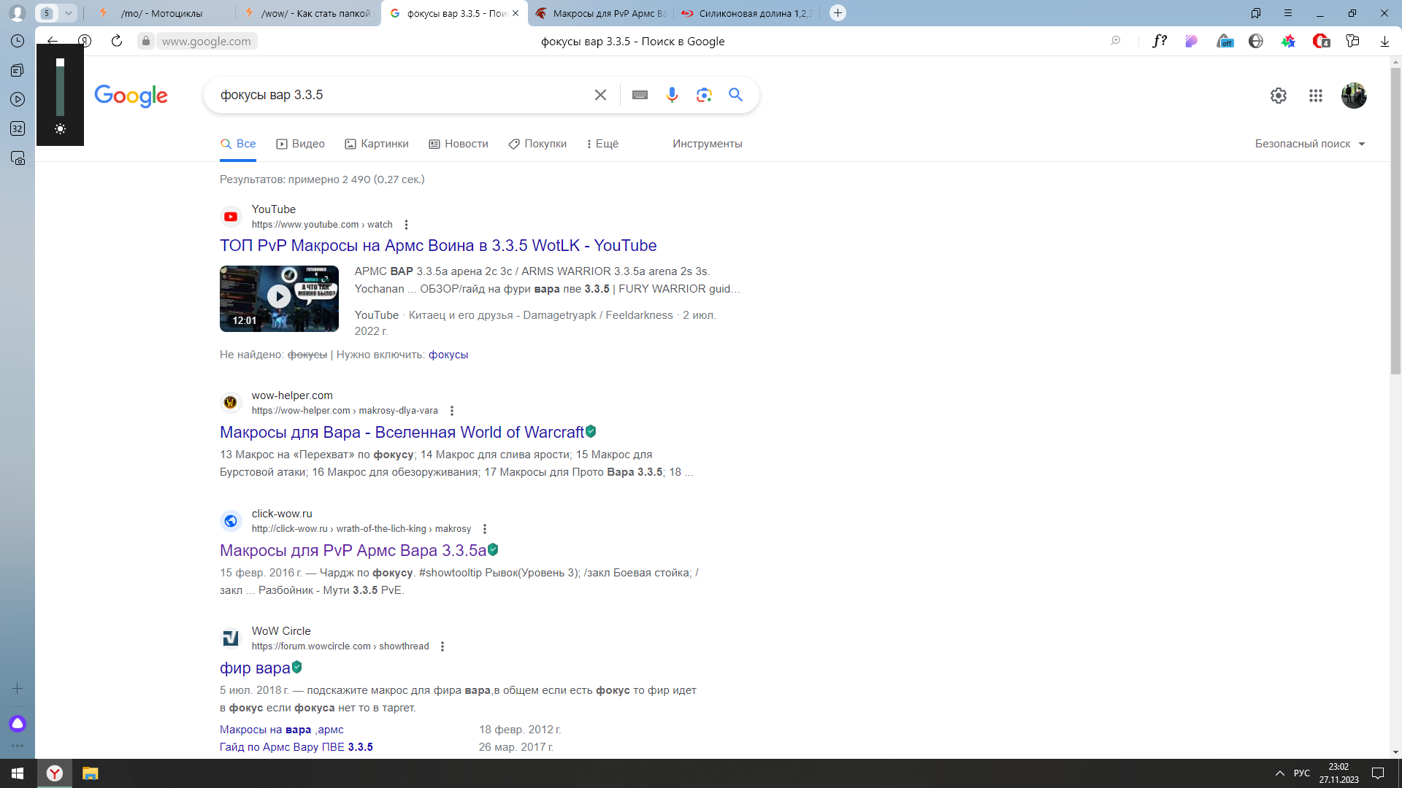Switch to the /mo/ - Мотоциклы browser tab
The image size is (1402, 788).
click(x=161, y=13)
